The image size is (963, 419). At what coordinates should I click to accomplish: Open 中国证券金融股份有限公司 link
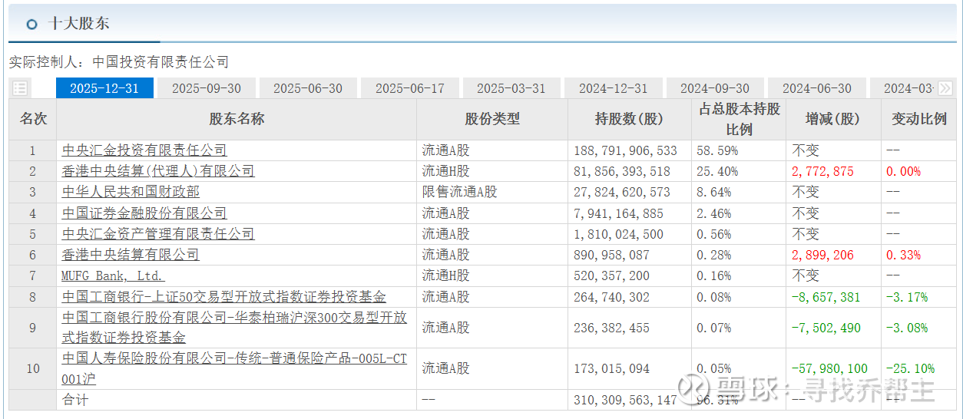point(144,213)
